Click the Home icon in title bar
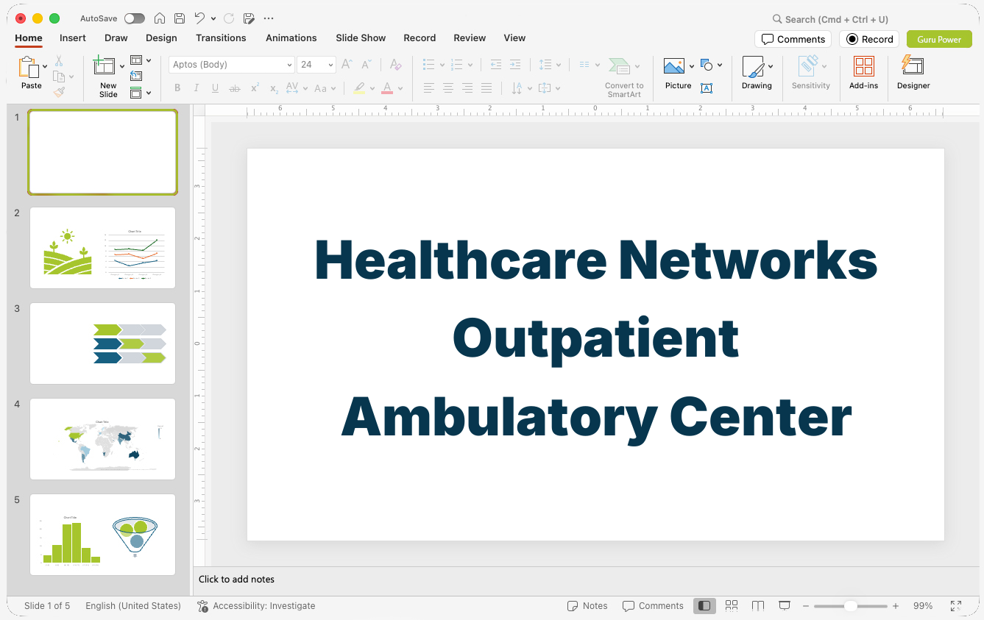This screenshot has height=620, width=984. click(x=160, y=18)
